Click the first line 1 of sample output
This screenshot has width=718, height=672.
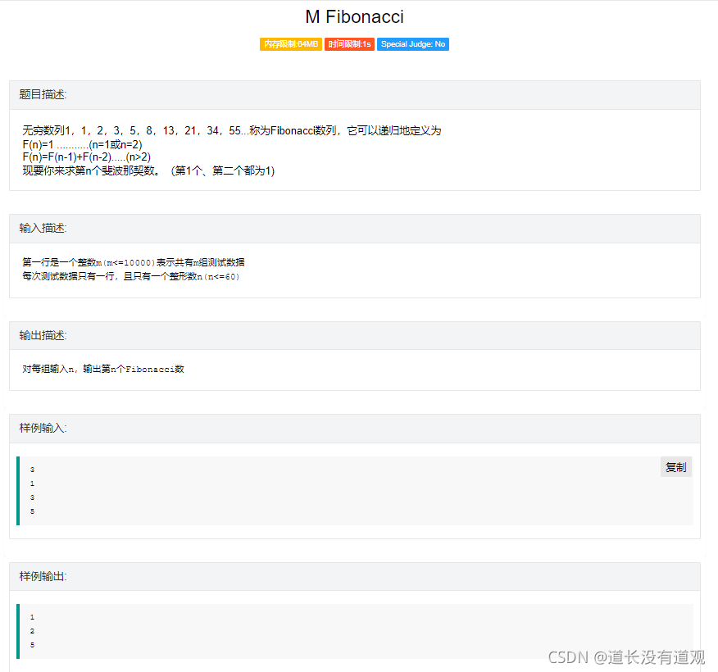click(32, 617)
